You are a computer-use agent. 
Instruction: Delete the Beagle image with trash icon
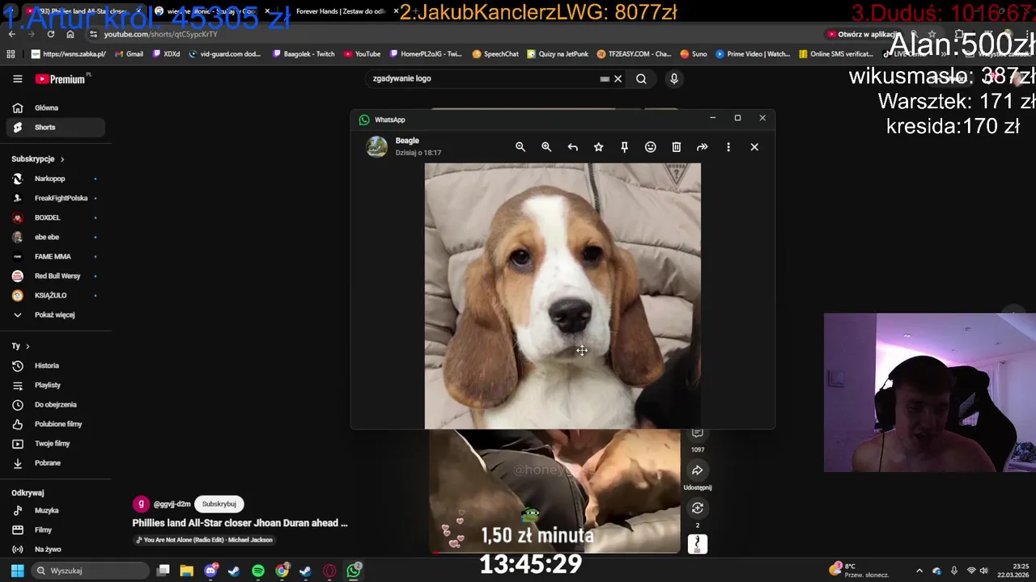tap(676, 147)
